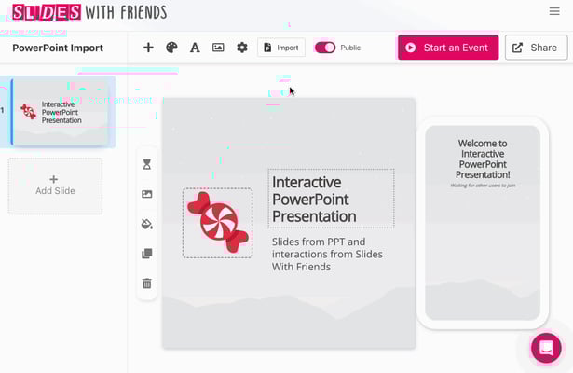Click the Start an Event button
Viewport: 573px width, 373px height.
[448, 48]
